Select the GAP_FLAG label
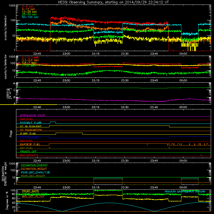This screenshot has height=214, width=214. point(26,119)
